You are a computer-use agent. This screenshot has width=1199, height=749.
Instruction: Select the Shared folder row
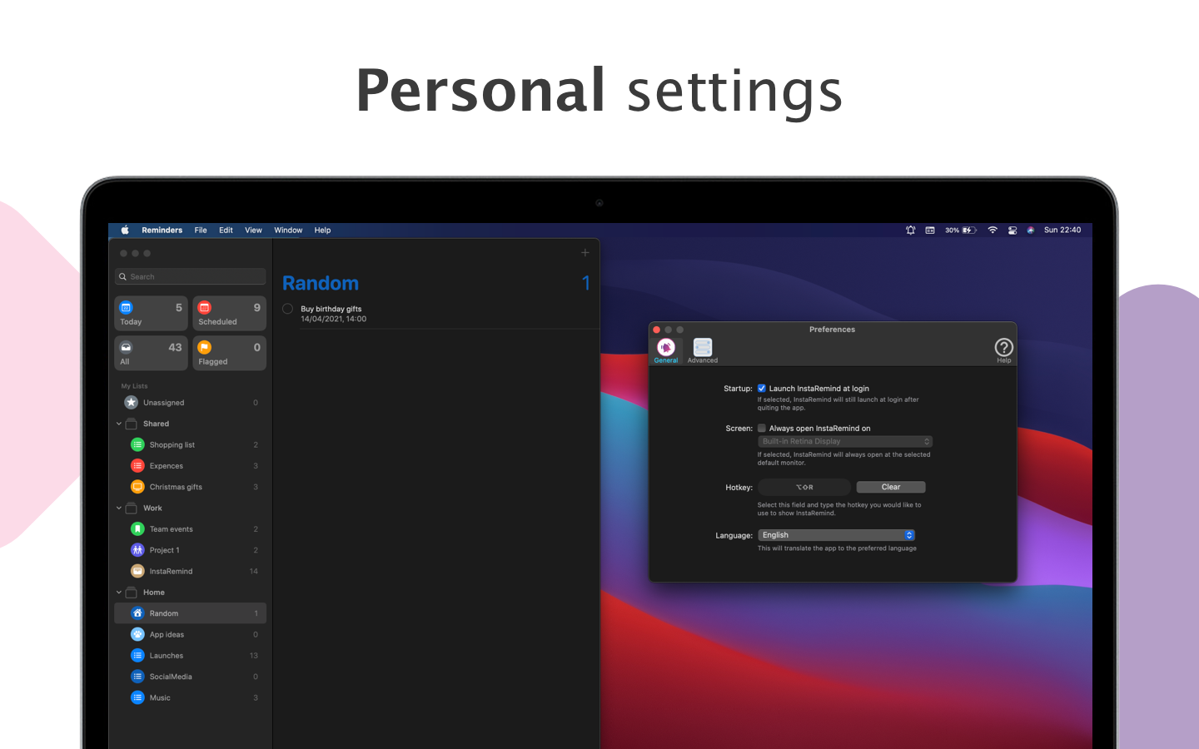pyautogui.click(x=190, y=424)
